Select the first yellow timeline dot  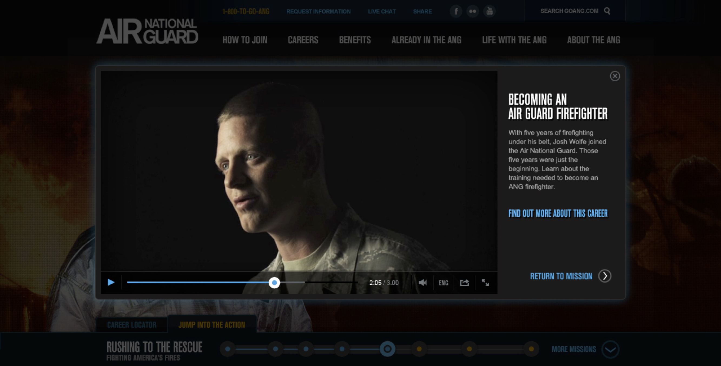click(419, 349)
